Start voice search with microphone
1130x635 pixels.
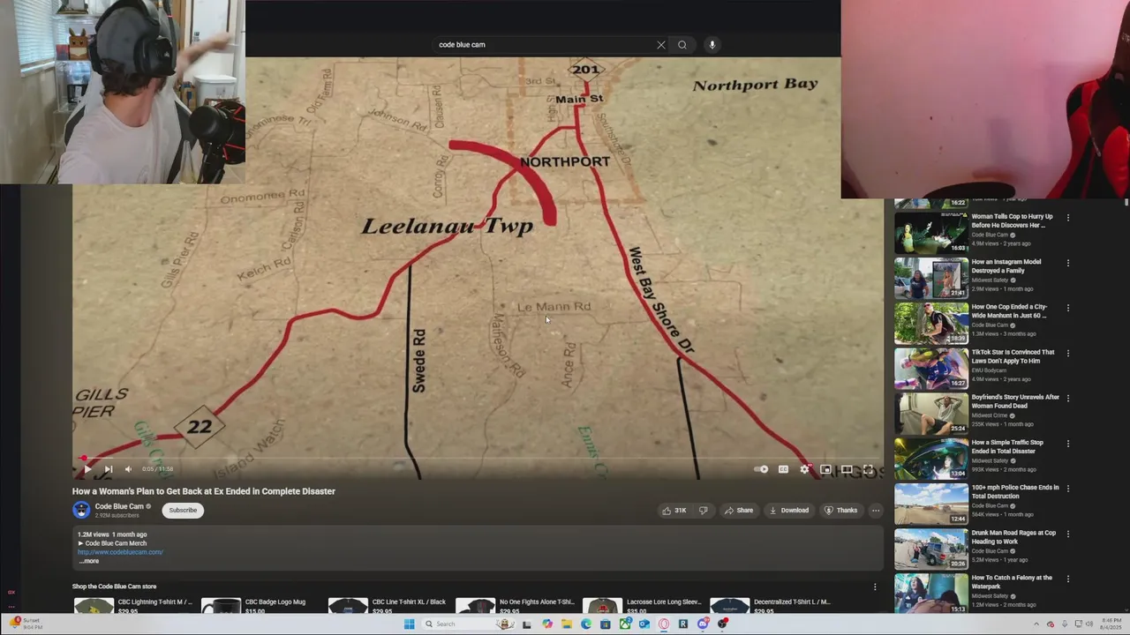[712, 45]
